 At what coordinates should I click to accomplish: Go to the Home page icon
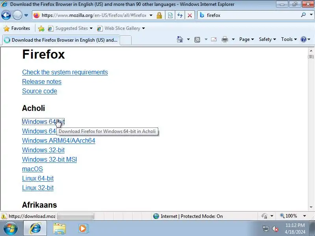pos(180,39)
